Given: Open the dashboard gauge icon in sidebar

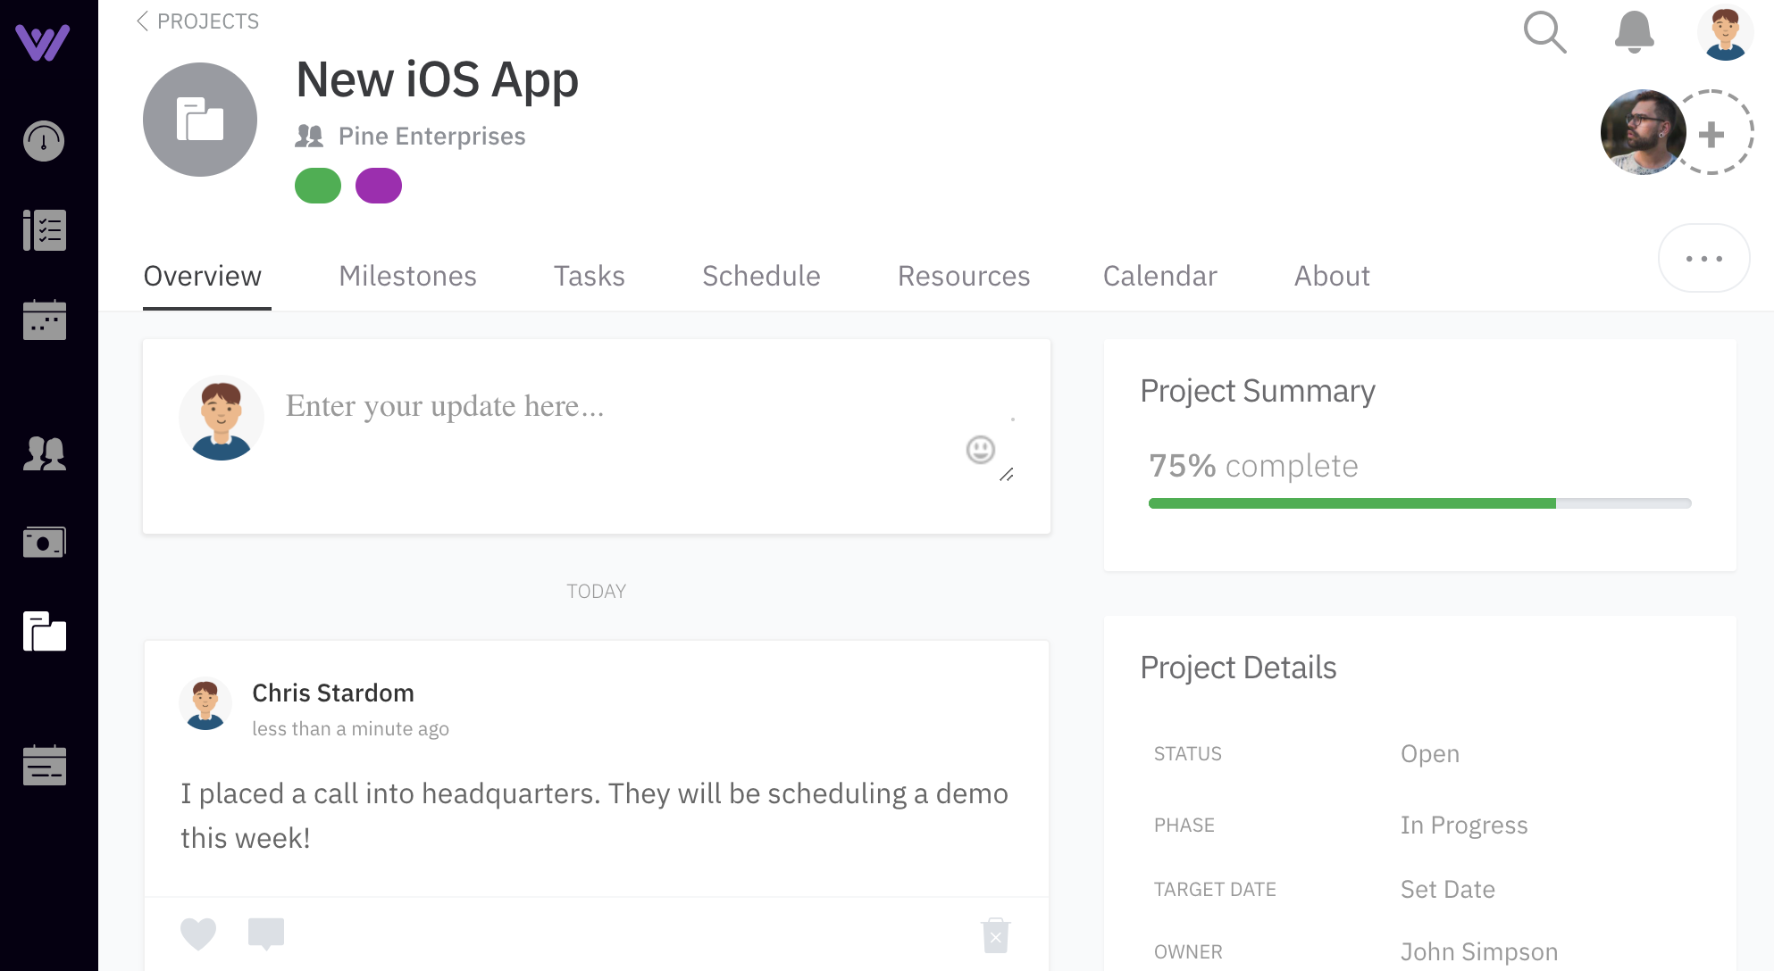Looking at the screenshot, I should [x=44, y=141].
